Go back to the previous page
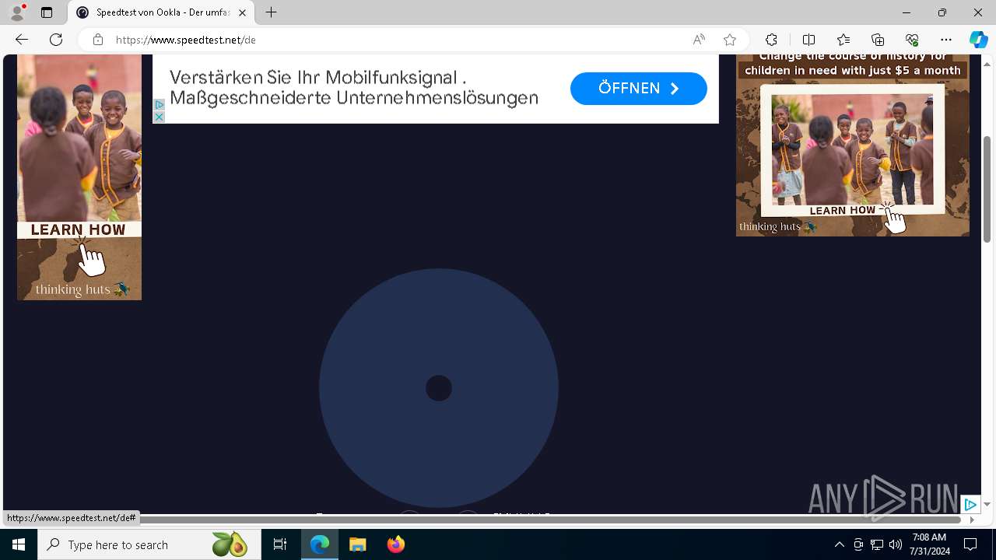This screenshot has width=996, height=560. pos(21,40)
